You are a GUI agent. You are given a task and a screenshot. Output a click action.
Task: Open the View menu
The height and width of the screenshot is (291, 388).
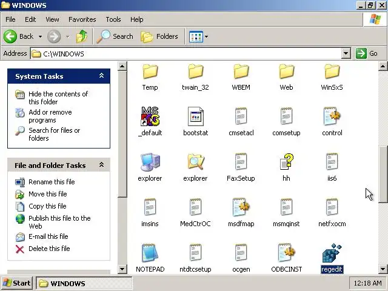pos(52,19)
